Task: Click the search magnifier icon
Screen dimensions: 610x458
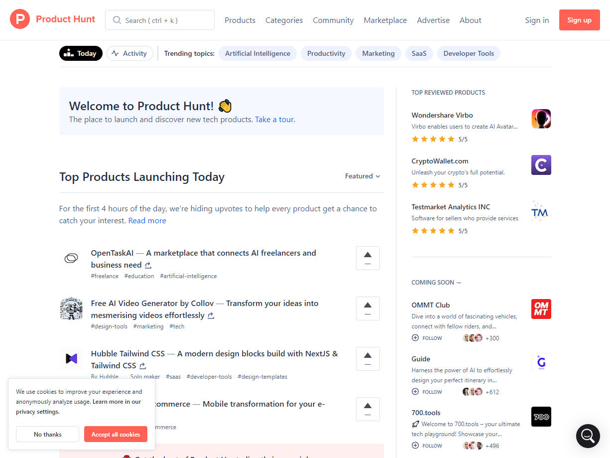Action: [x=117, y=20]
